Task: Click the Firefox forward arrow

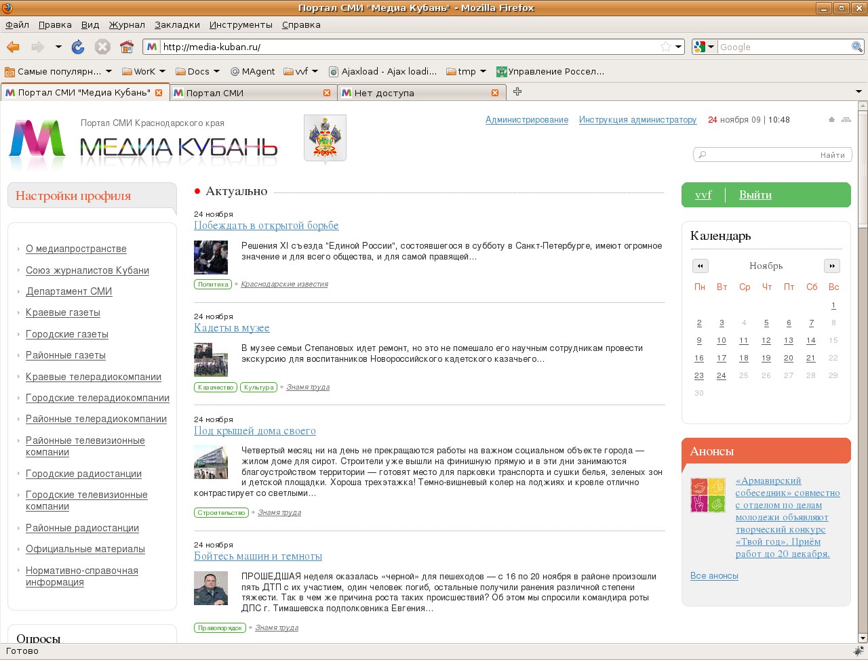Action: coord(38,47)
